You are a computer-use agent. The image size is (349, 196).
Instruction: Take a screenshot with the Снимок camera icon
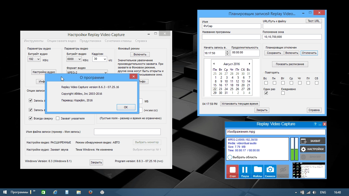point(270,171)
